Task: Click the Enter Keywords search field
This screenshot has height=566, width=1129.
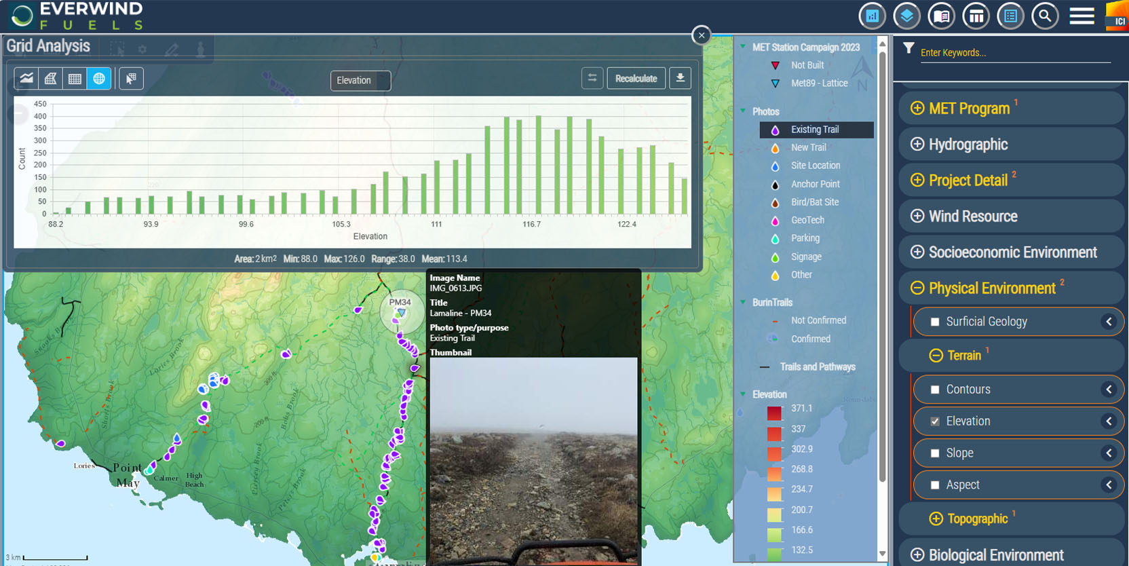Action: 1014,53
